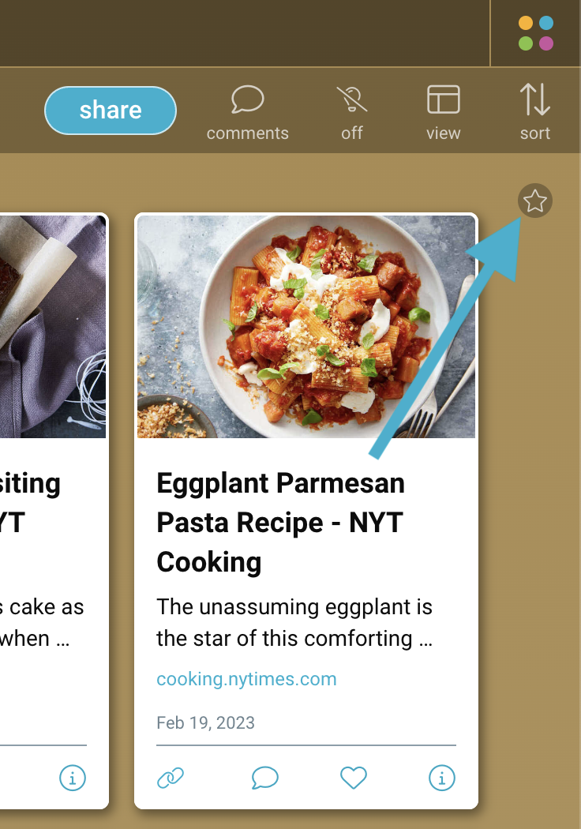Open the Eggplant Parmesan Pasta Recipe title
The image size is (581, 829).
(x=280, y=522)
